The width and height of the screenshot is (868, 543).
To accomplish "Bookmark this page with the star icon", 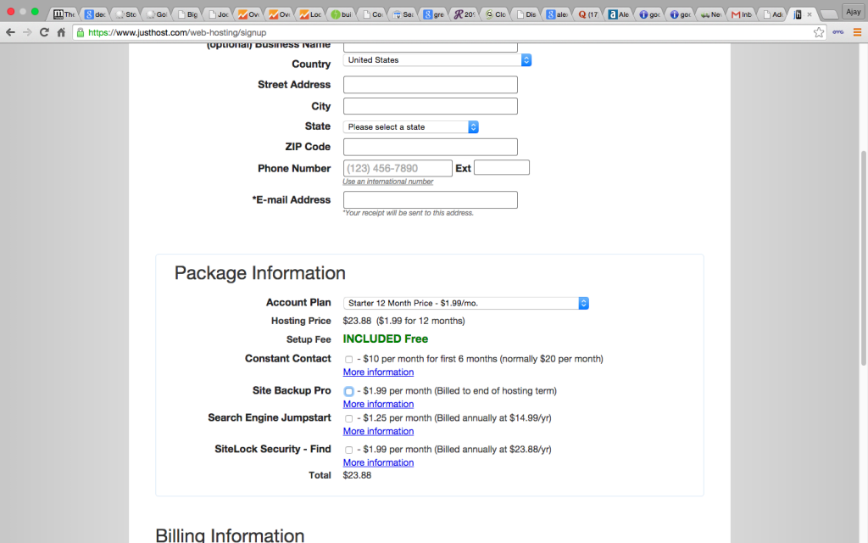I will pos(819,32).
